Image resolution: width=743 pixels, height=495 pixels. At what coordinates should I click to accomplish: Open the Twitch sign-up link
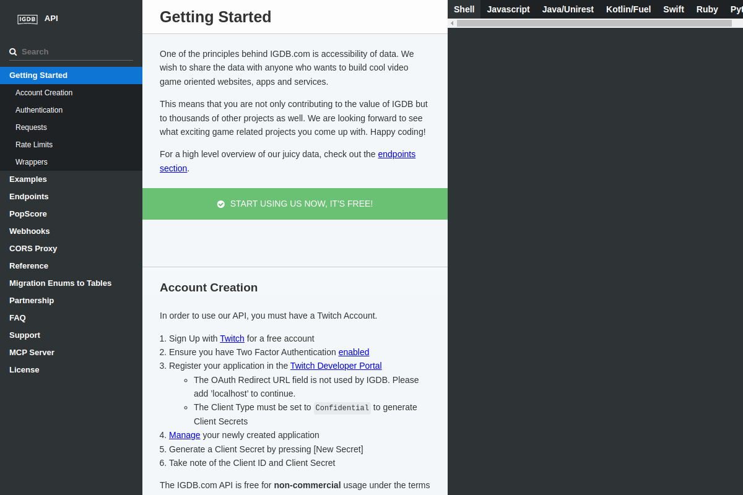(x=232, y=338)
